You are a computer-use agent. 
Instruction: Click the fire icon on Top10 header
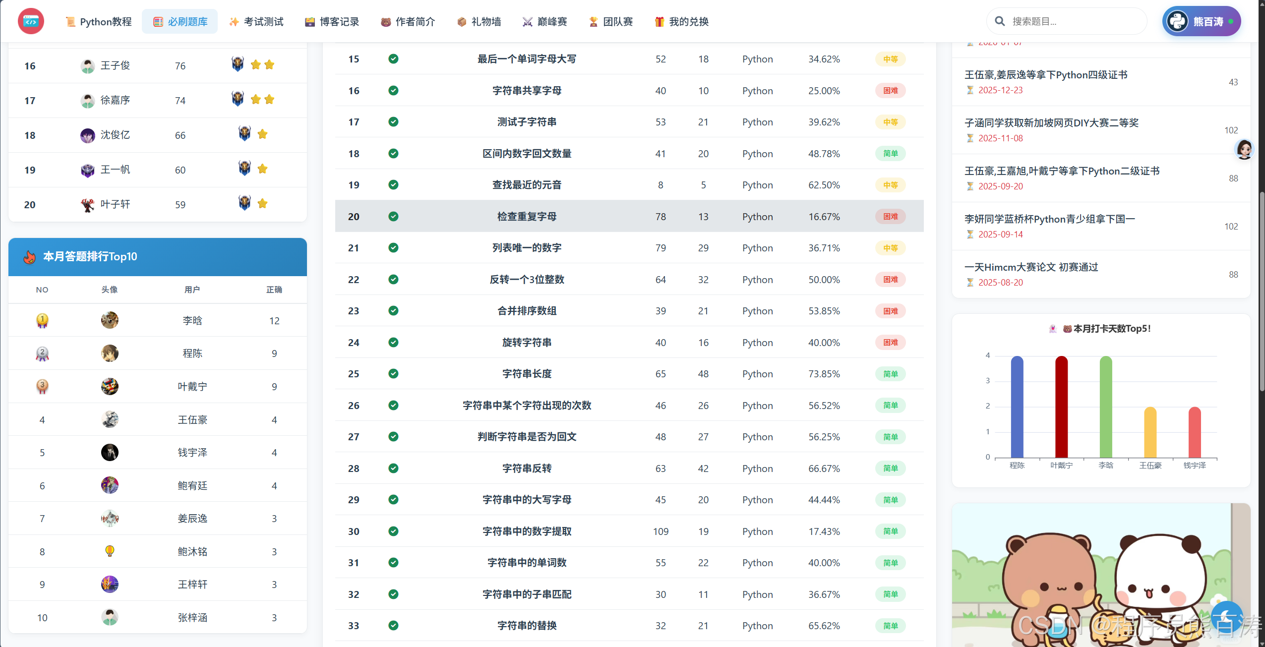point(29,257)
